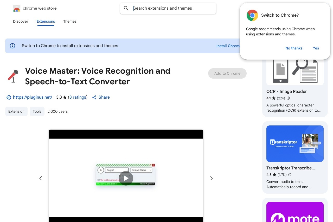Click the Transkriptor description 'Convert audio to text.'
This screenshot has height=222, width=333.
pos(285,182)
